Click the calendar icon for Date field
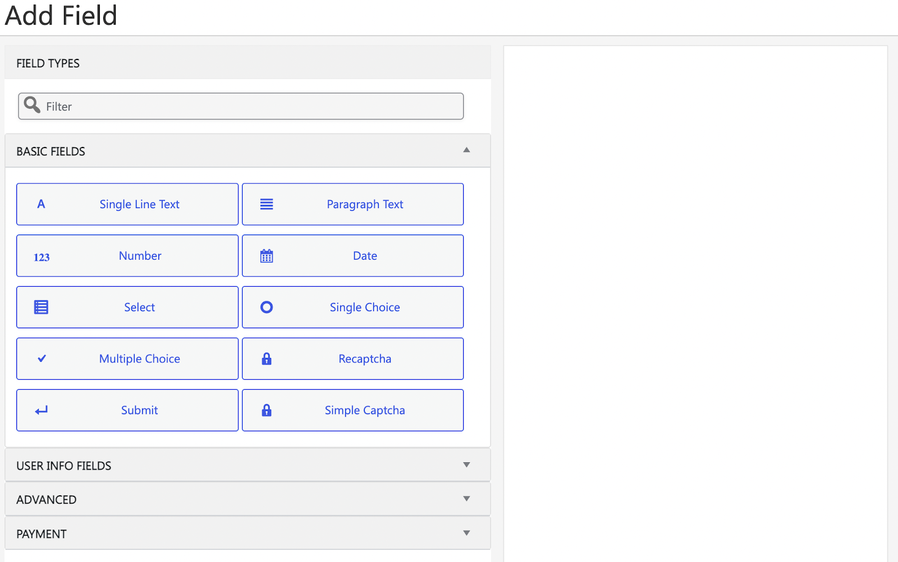 267,256
